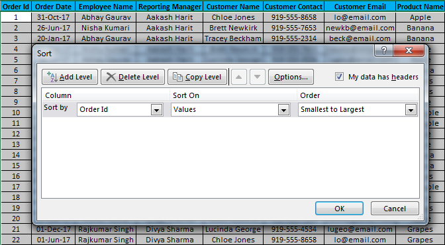
Task: Click cell with date 26-Jun-17
Action: click(54, 28)
